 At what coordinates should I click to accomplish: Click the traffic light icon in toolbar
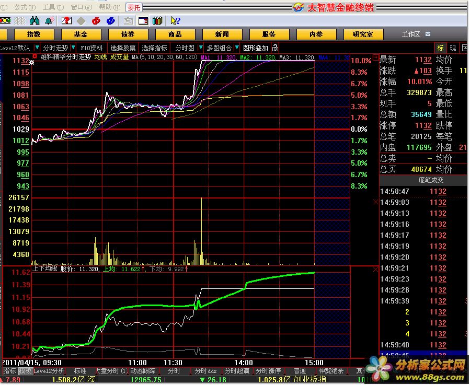(5, 21)
